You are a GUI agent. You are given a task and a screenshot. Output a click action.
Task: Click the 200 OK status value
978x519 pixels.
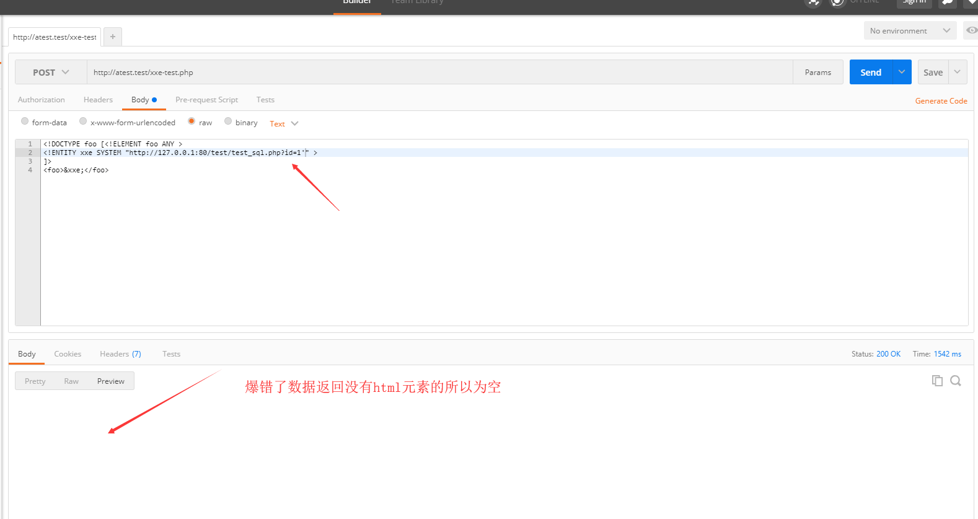888,354
